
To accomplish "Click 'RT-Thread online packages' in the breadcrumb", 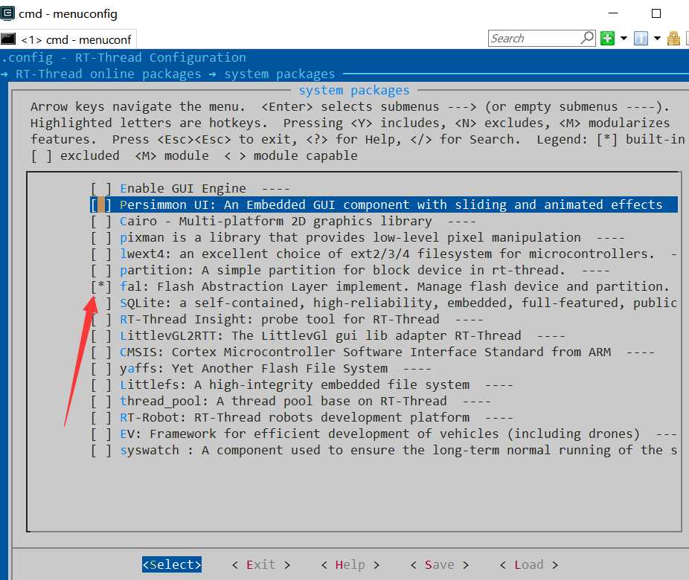I will pyautogui.click(x=108, y=74).
